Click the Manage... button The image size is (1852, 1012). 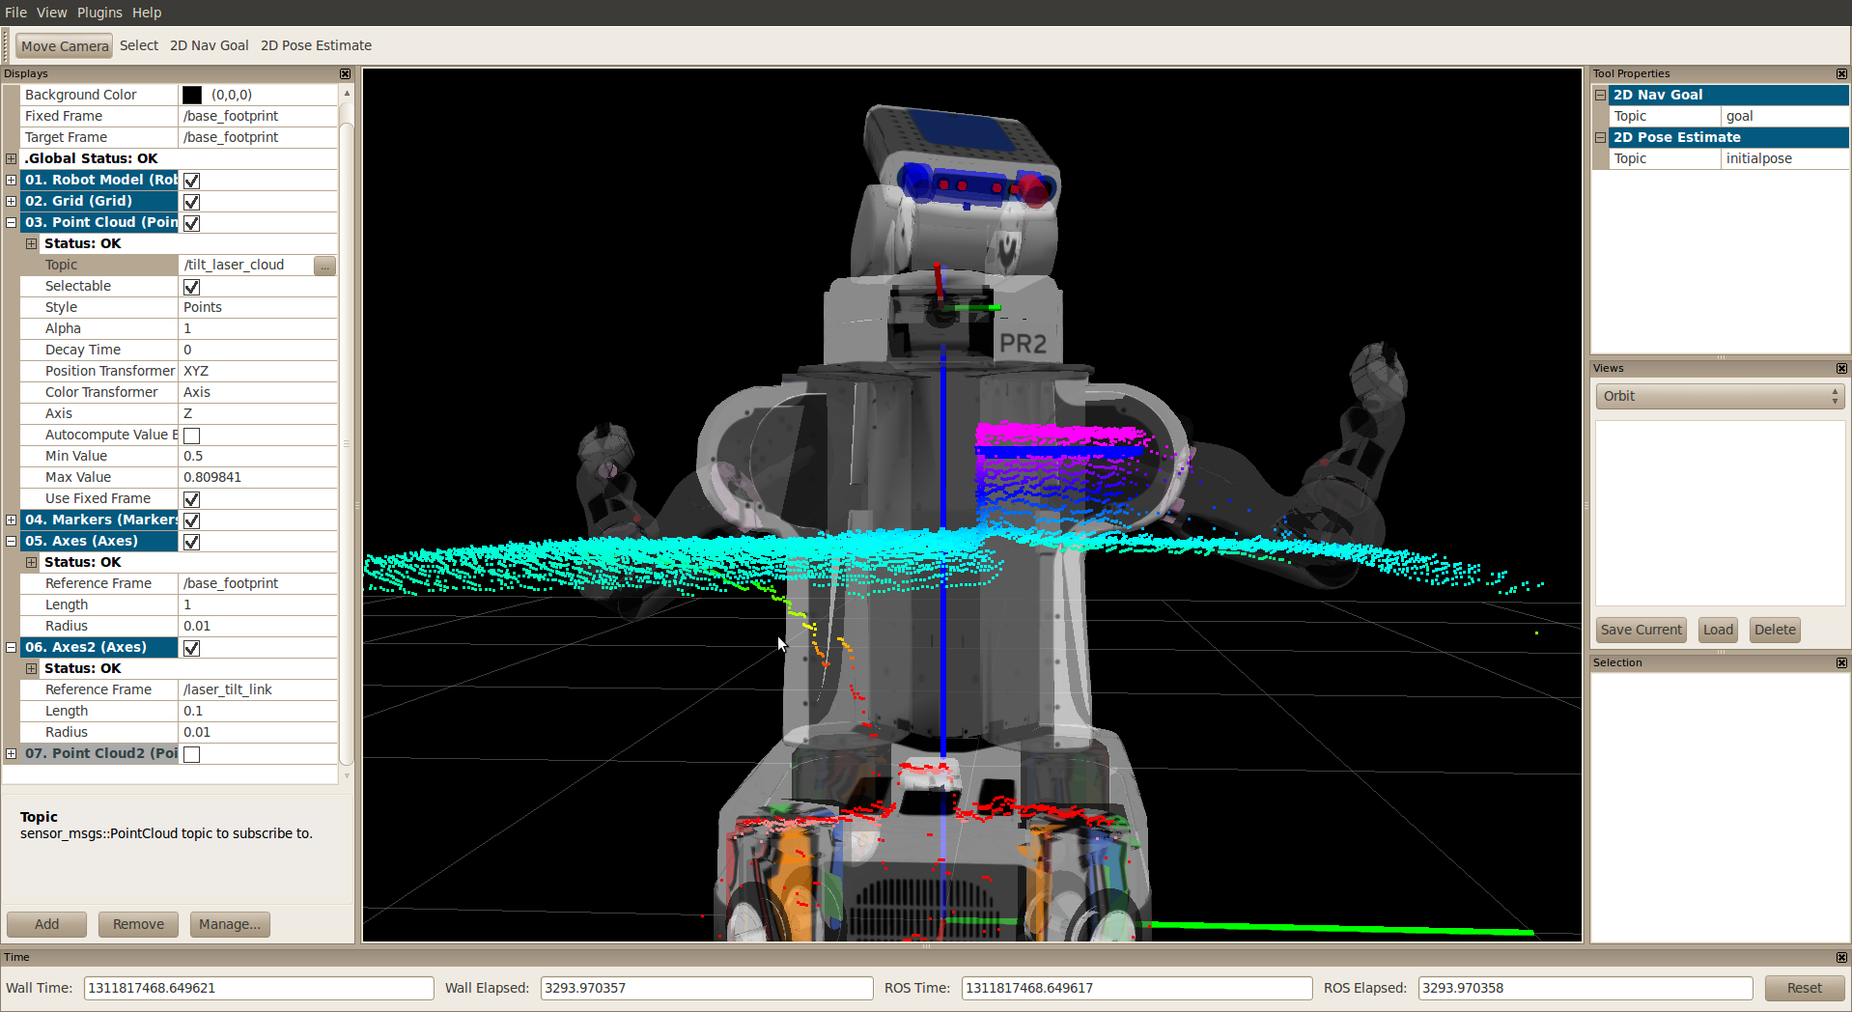coord(230,924)
